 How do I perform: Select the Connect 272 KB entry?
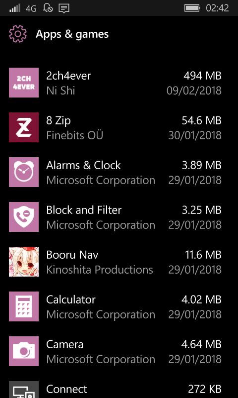pos(205,389)
